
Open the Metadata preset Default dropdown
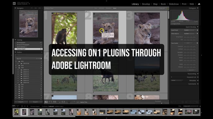click(177, 80)
